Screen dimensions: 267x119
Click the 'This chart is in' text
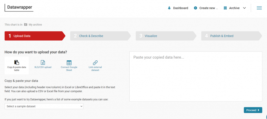point(14,25)
